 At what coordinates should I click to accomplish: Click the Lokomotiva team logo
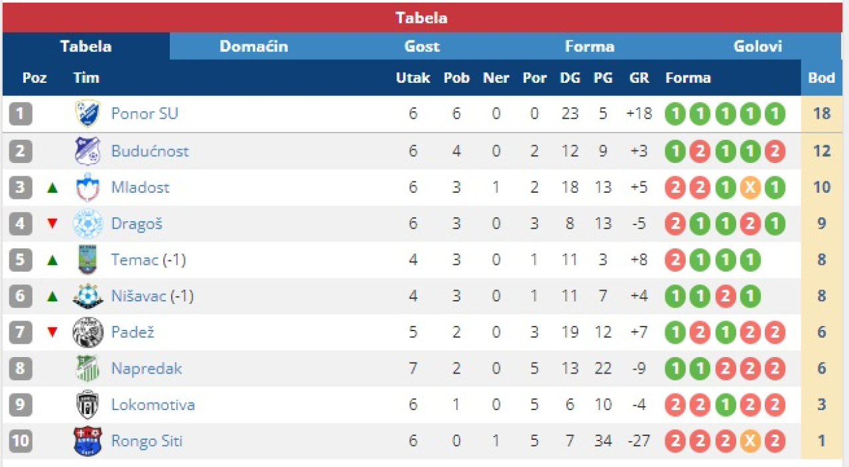[88, 405]
